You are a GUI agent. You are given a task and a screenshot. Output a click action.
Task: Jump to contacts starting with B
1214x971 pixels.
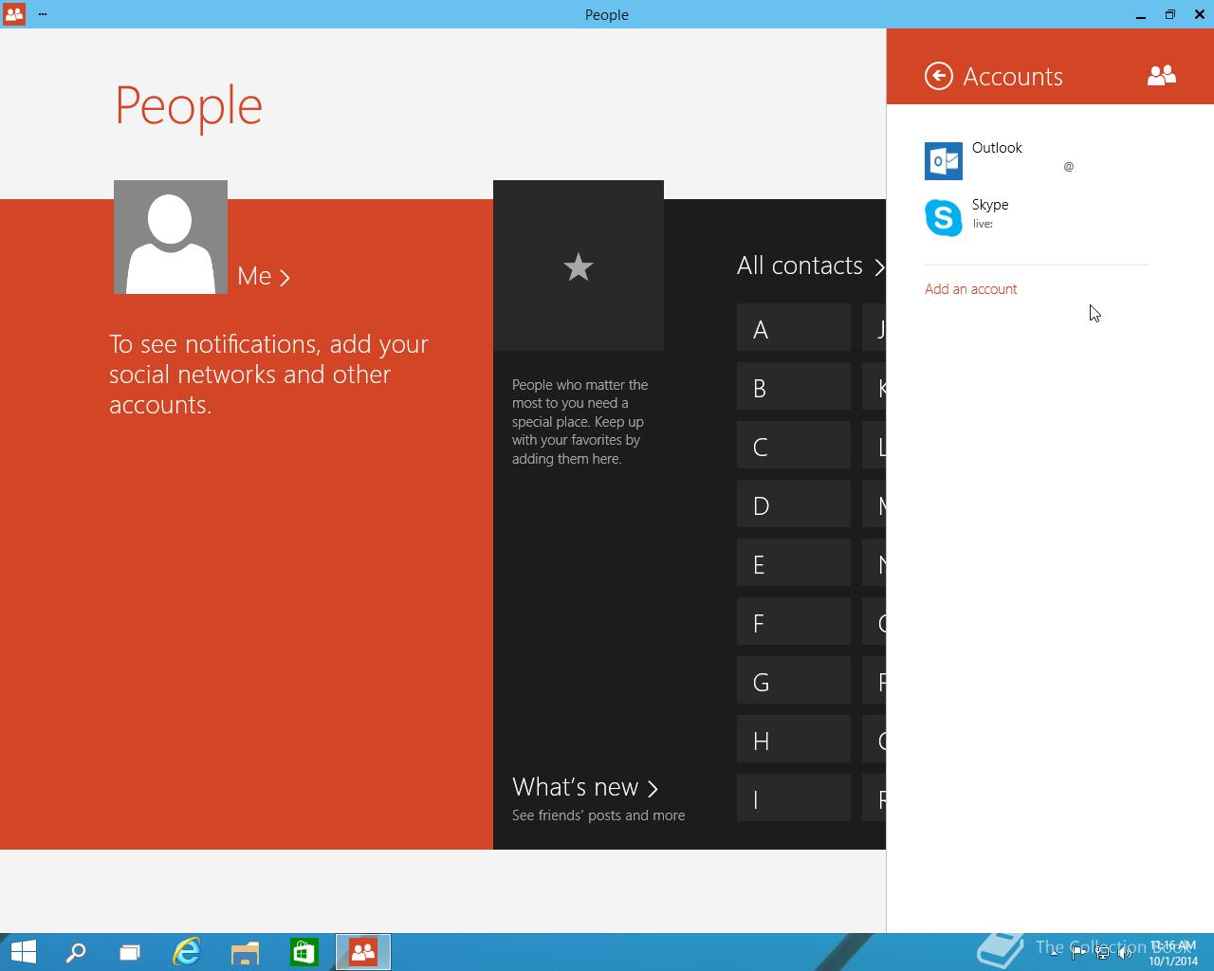pyautogui.click(x=794, y=387)
